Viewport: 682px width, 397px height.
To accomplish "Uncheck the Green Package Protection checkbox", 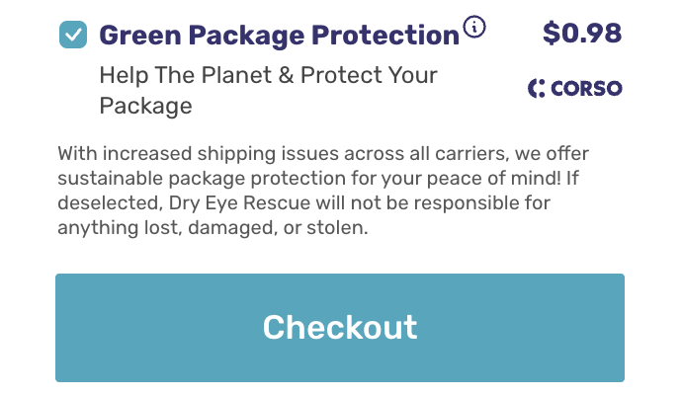I will (x=73, y=35).
